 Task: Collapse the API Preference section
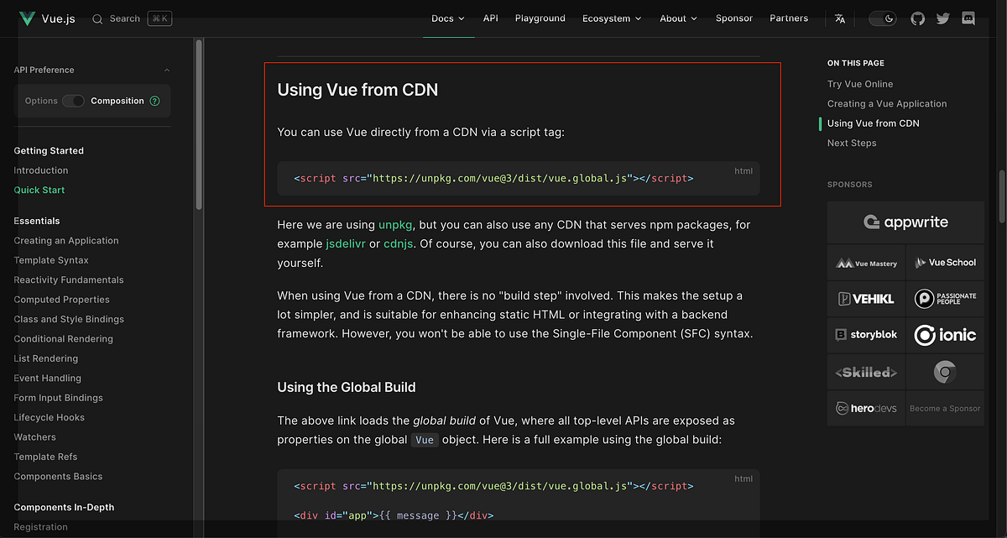[x=166, y=70]
